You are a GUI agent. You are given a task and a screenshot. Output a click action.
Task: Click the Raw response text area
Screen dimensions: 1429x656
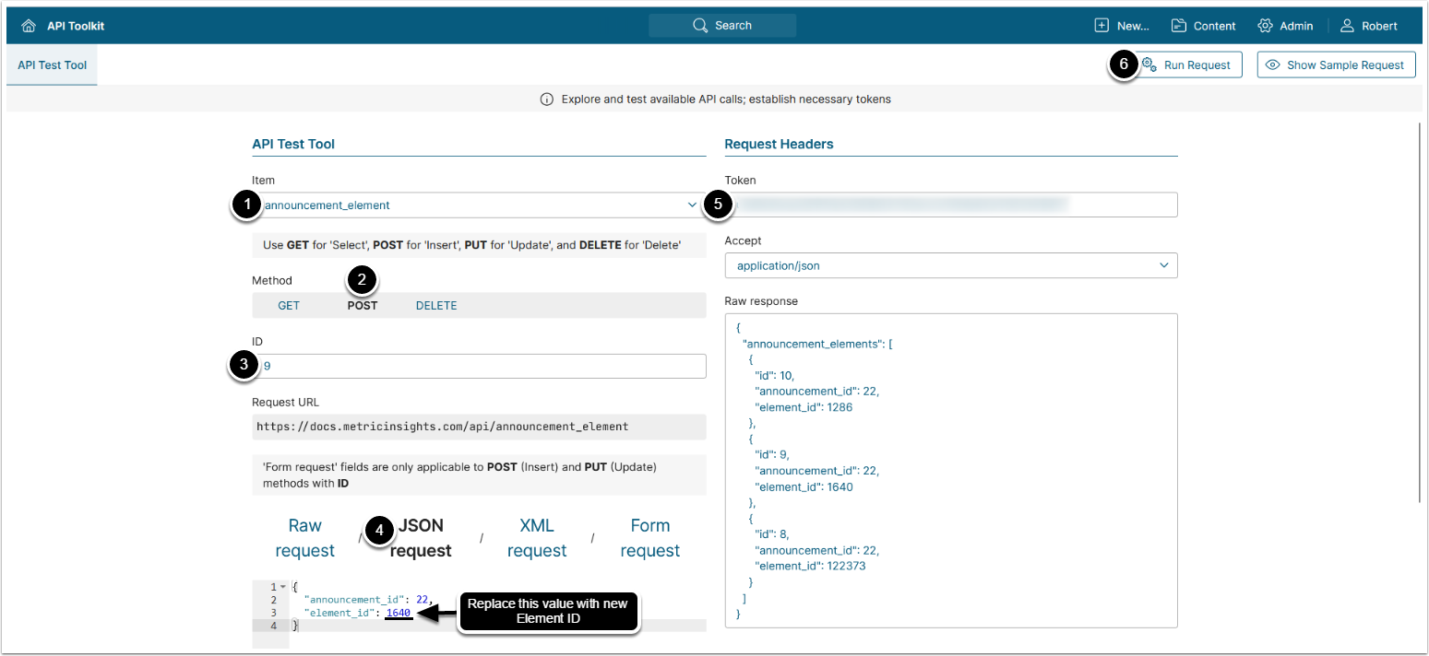[951, 471]
